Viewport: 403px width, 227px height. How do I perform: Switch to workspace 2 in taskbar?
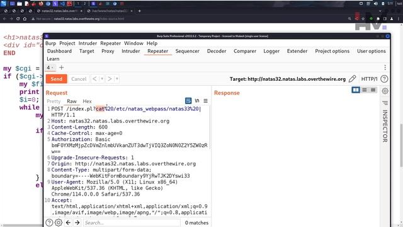click(84, 4)
